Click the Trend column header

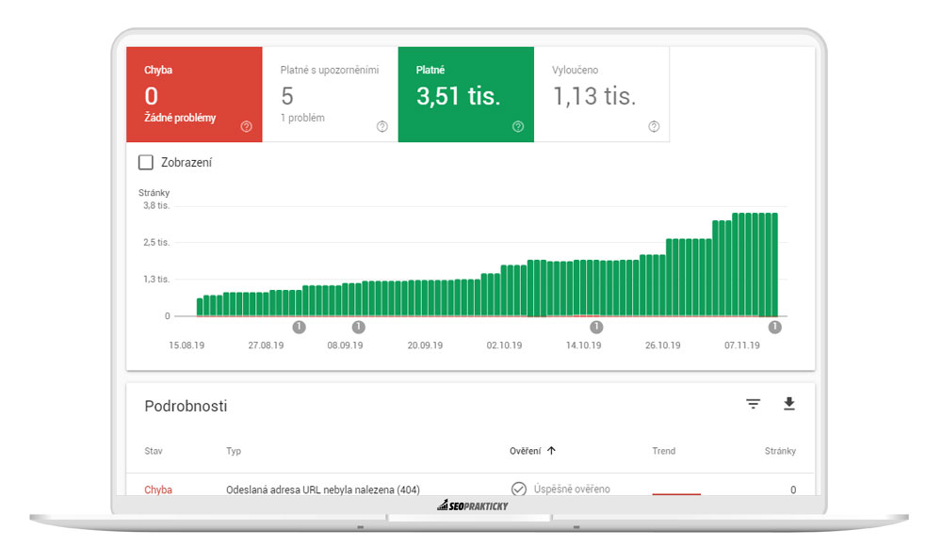click(664, 451)
